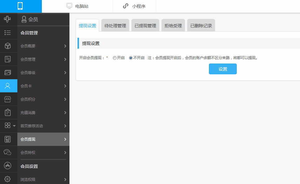Open the app store compass icon
This screenshot has height=184, width=300.
point(7,166)
